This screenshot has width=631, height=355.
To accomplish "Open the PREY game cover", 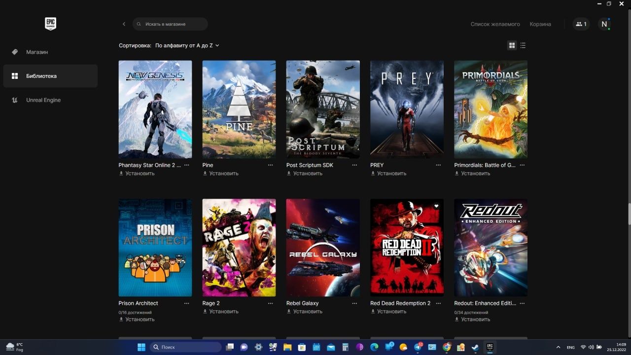I will pos(407,109).
